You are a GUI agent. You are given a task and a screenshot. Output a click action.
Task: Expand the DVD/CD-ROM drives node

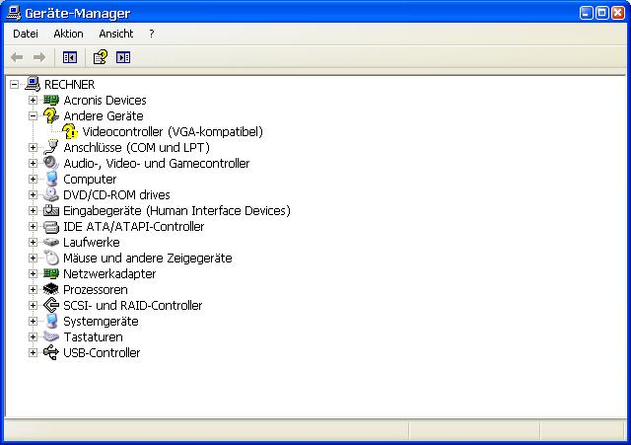pos(33,195)
